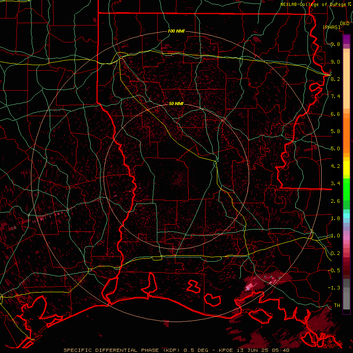353x353 pixels.
Task: Select the 9.8 value on the color scale
Action: pyautogui.click(x=335, y=44)
